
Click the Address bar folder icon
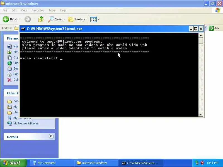16,28
